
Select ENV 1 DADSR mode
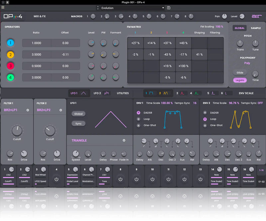click(138, 113)
